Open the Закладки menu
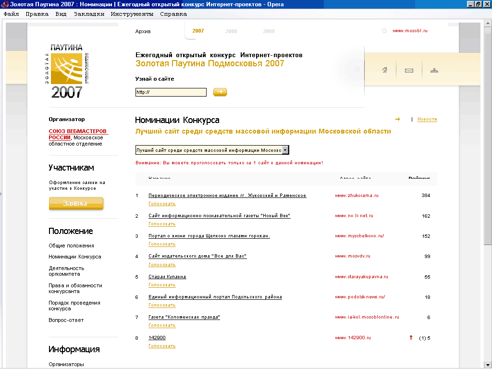Viewport: 492px width, 369px height. [89, 14]
